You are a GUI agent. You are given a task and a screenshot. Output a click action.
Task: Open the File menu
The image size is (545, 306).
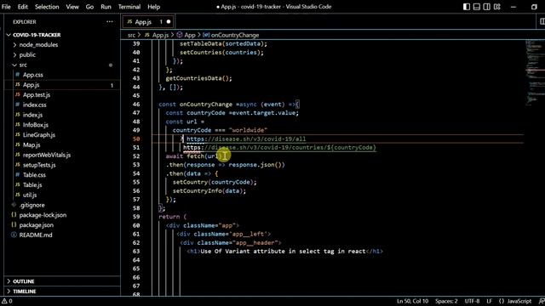6,7
